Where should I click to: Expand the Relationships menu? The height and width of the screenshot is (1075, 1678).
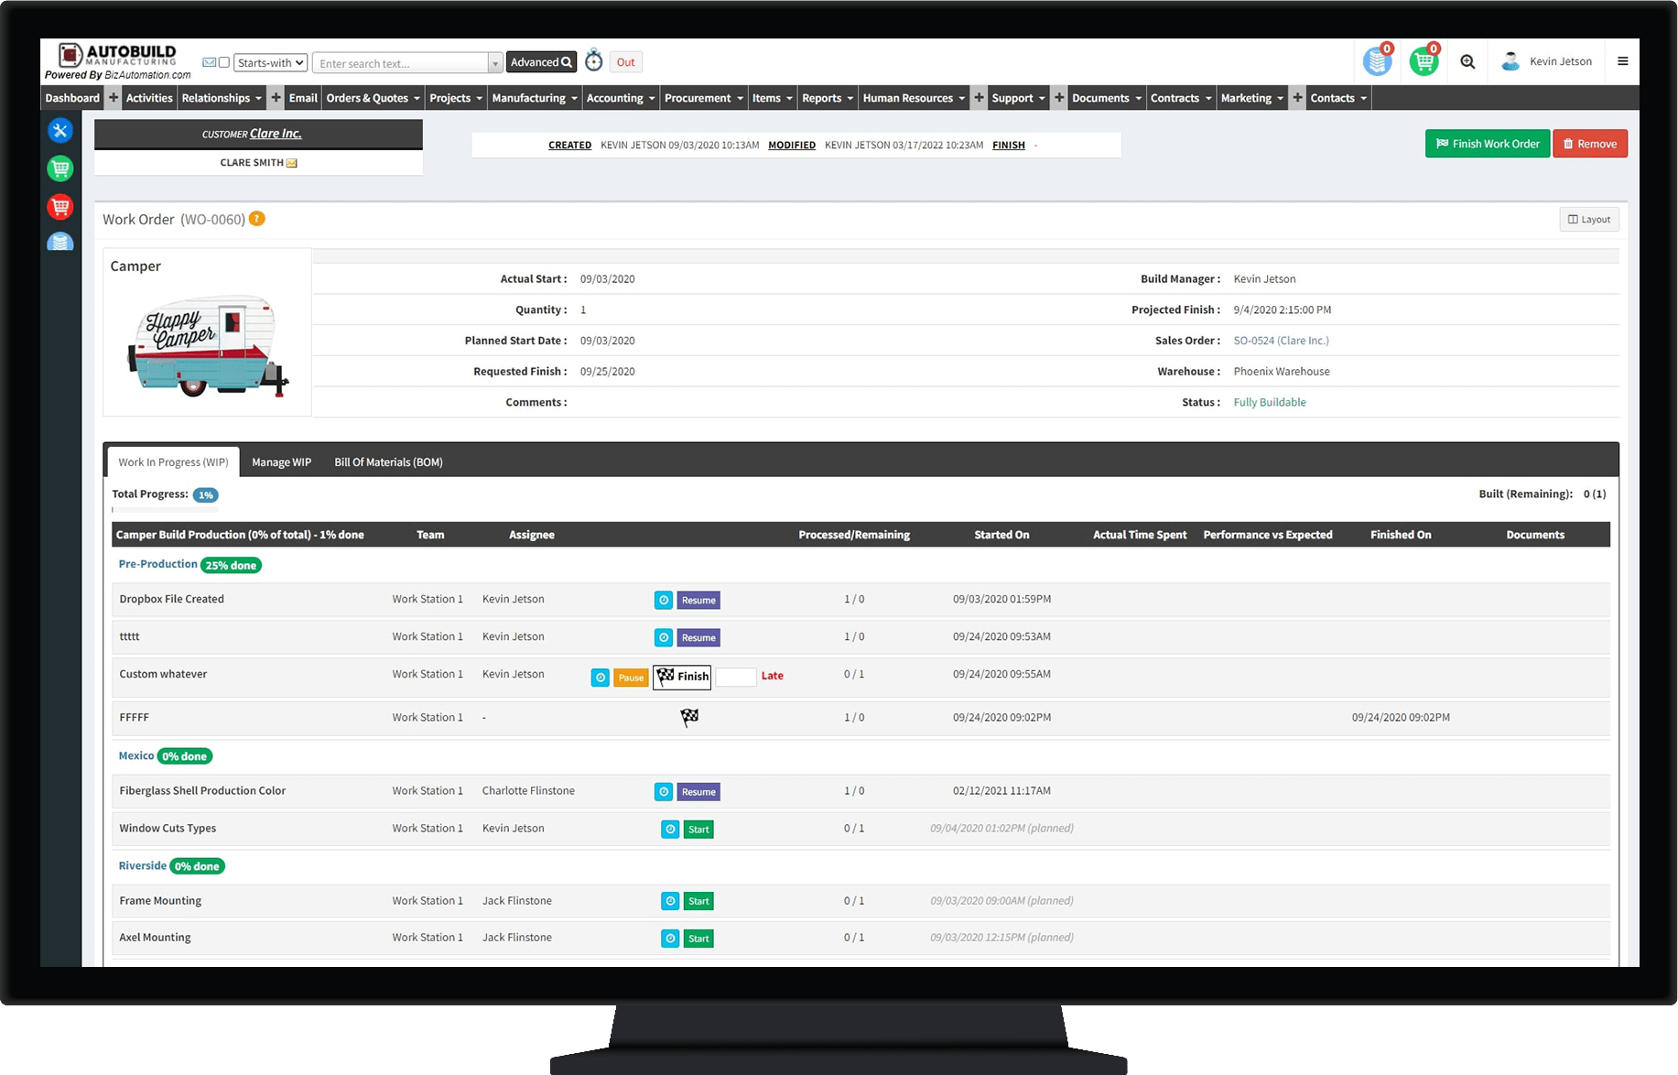pos(222,98)
